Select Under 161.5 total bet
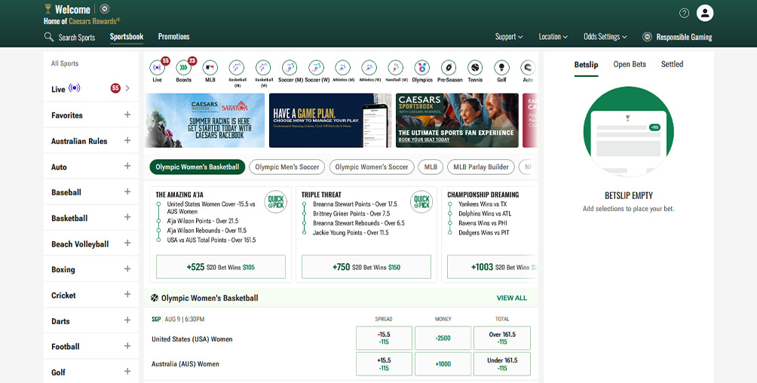Viewport: 757px width, 383px height. pos(502,363)
